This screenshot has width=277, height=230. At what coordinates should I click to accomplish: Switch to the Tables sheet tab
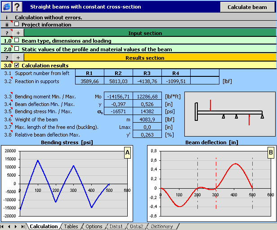[x=71, y=226]
